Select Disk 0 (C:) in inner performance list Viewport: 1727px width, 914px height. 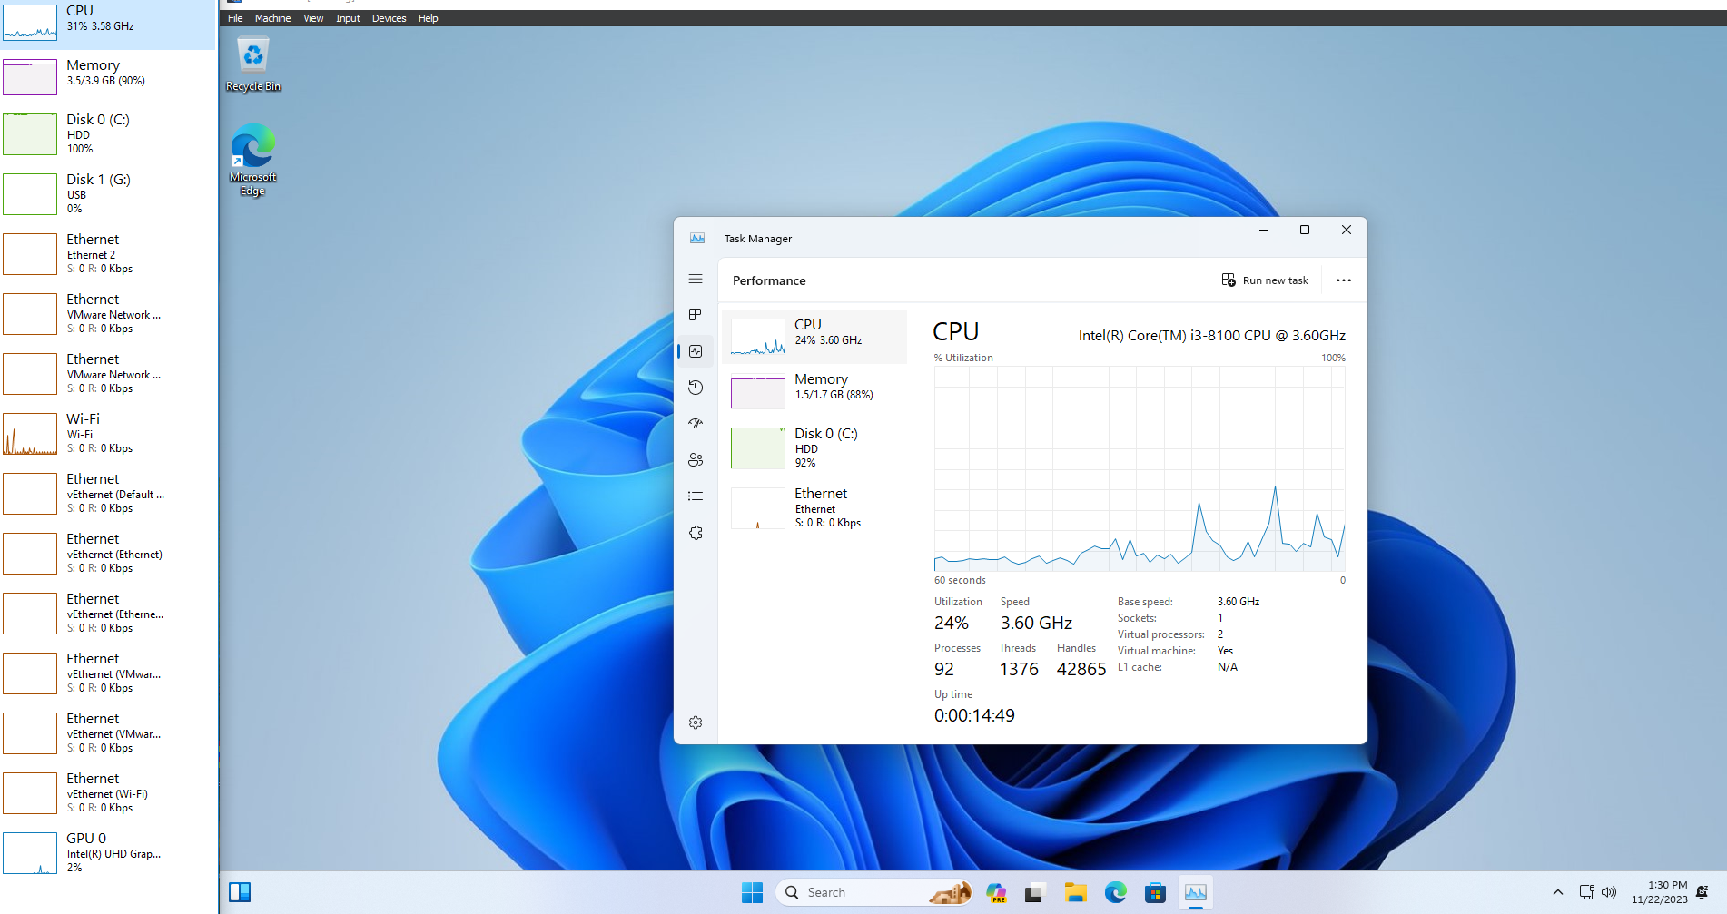click(x=814, y=447)
